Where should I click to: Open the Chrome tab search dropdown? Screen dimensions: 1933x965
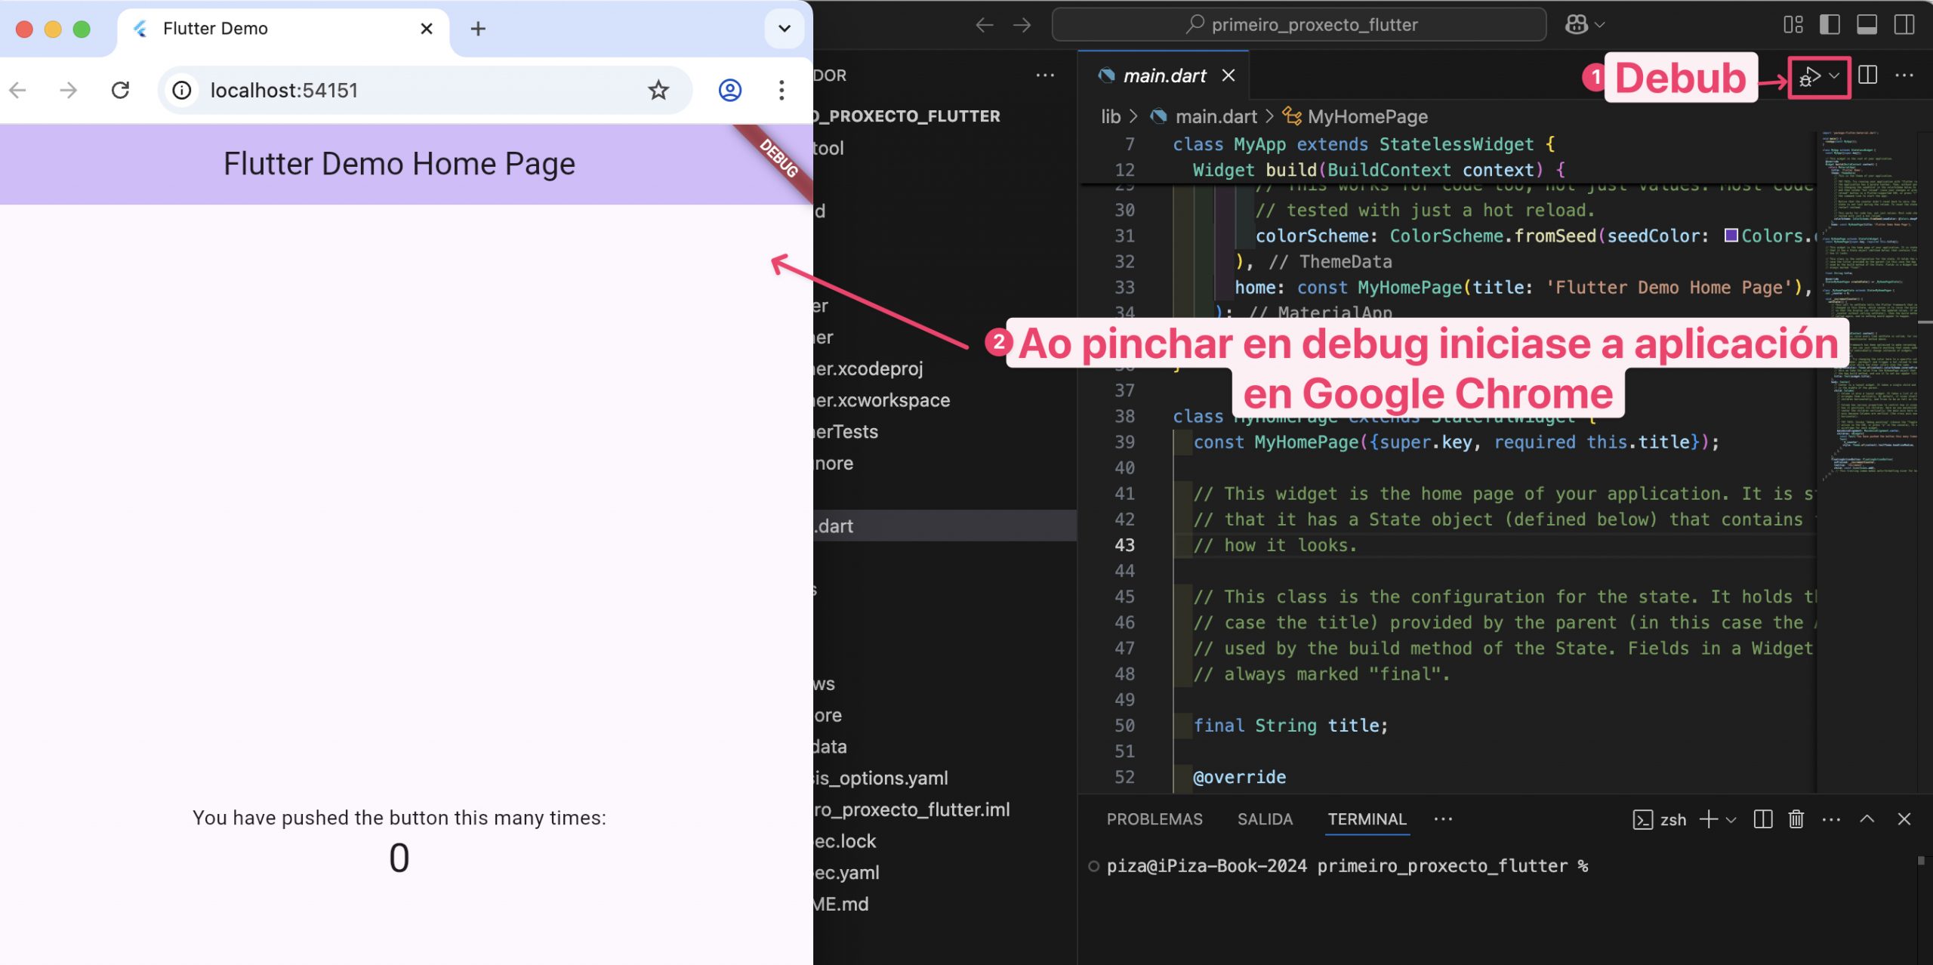pyautogui.click(x=784, y=29)
